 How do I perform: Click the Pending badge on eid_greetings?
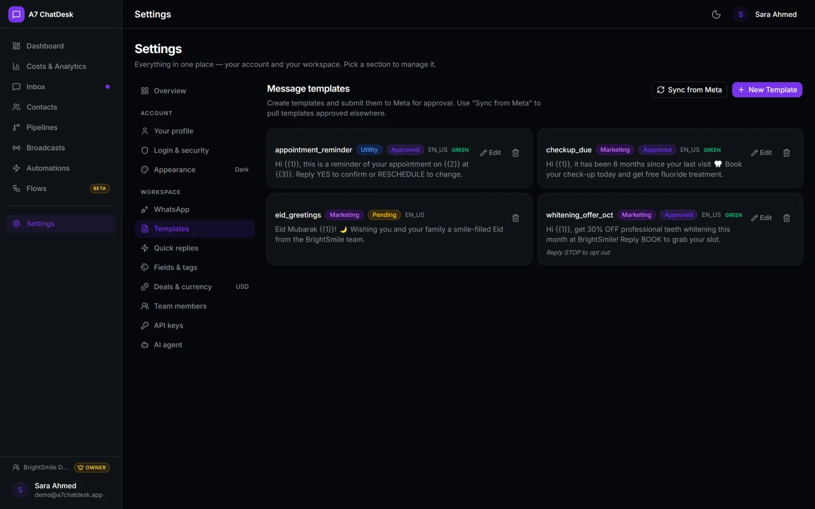pos(384,215)
